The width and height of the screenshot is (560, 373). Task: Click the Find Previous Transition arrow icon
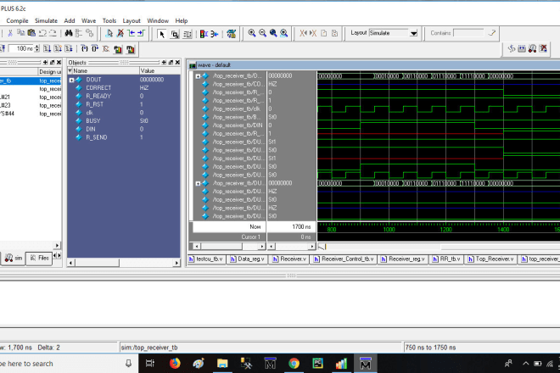(131, 34)
